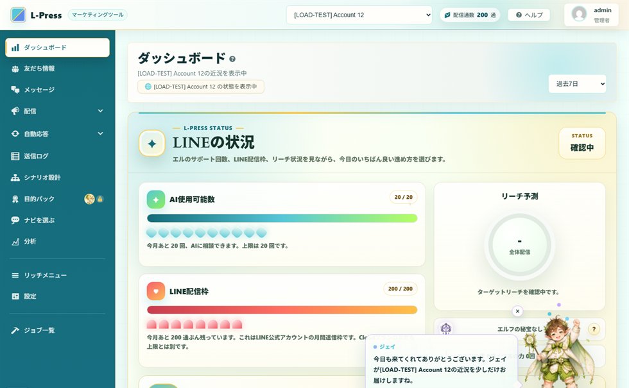
Task: Click the Account 12 の状態を表示中 chip
Action: 200,87
